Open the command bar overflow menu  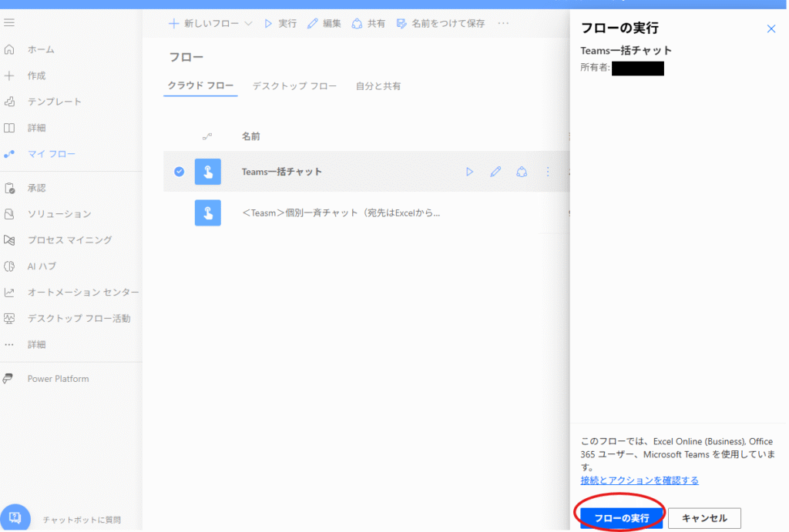coord(503,23)
